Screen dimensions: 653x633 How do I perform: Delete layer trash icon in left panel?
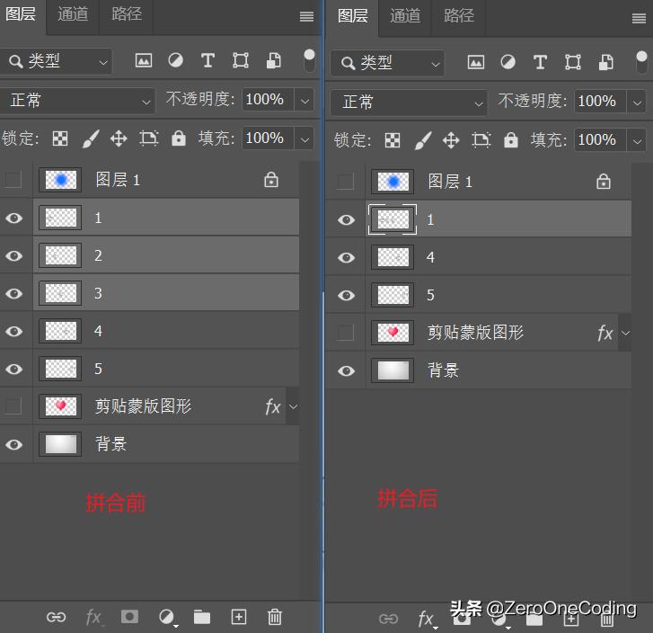tap(275, 617)
